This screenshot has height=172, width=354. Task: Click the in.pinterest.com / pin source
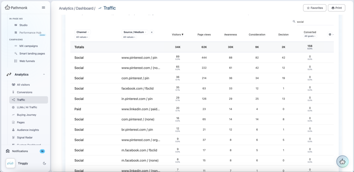click(x=137, y=99)
